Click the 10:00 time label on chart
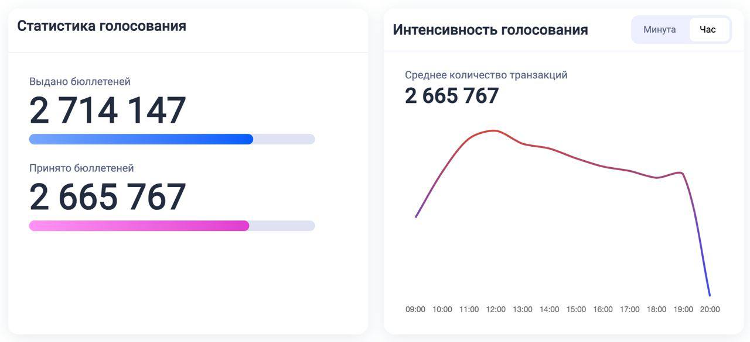This screenshot has height=342, width=750. pos(442,309)
